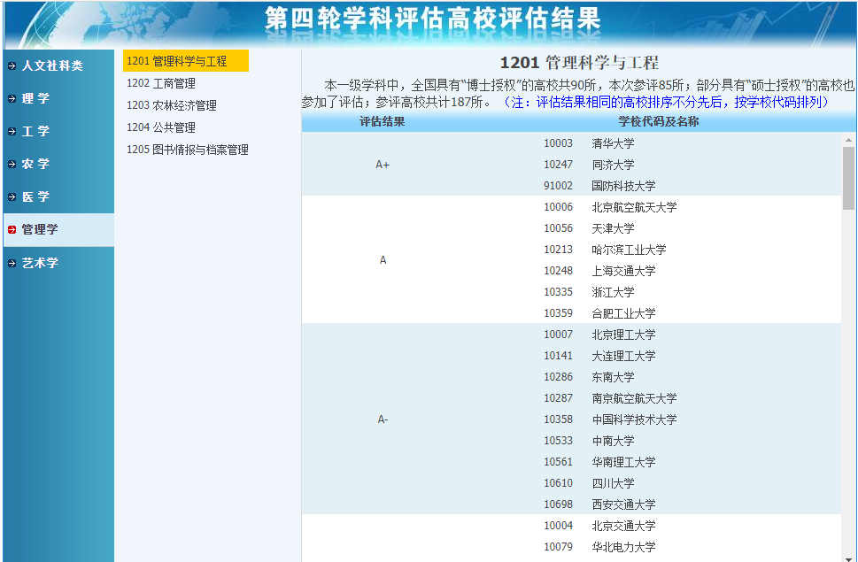
Task: Click red arrow icon beside 管理学
Action: (12, 229)
